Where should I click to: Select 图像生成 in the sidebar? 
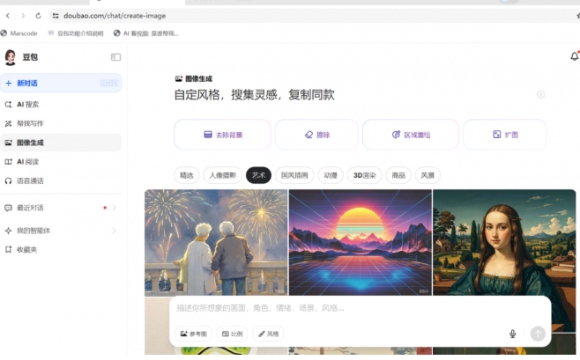coord(61,143)
